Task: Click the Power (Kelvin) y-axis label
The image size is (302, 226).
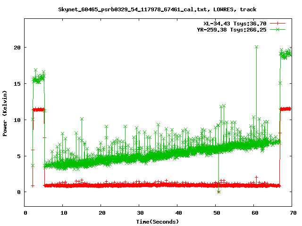Action: coord(5,113)
